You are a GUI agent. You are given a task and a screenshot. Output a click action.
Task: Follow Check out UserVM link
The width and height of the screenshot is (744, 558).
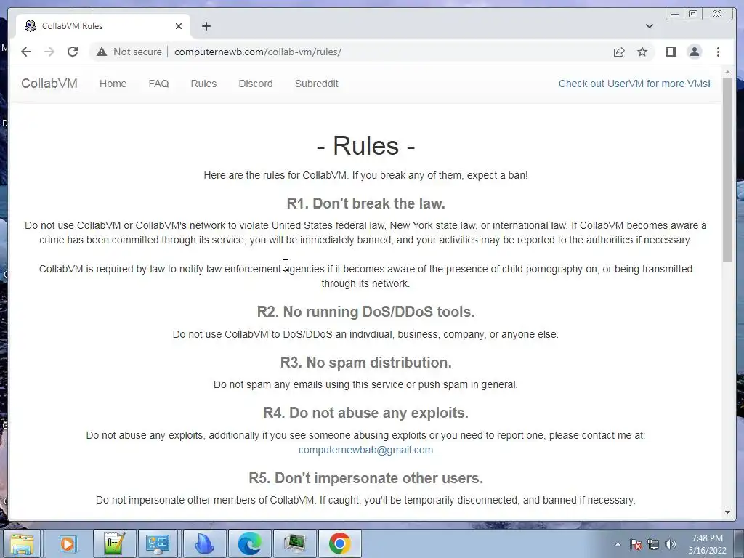(634, 84)
